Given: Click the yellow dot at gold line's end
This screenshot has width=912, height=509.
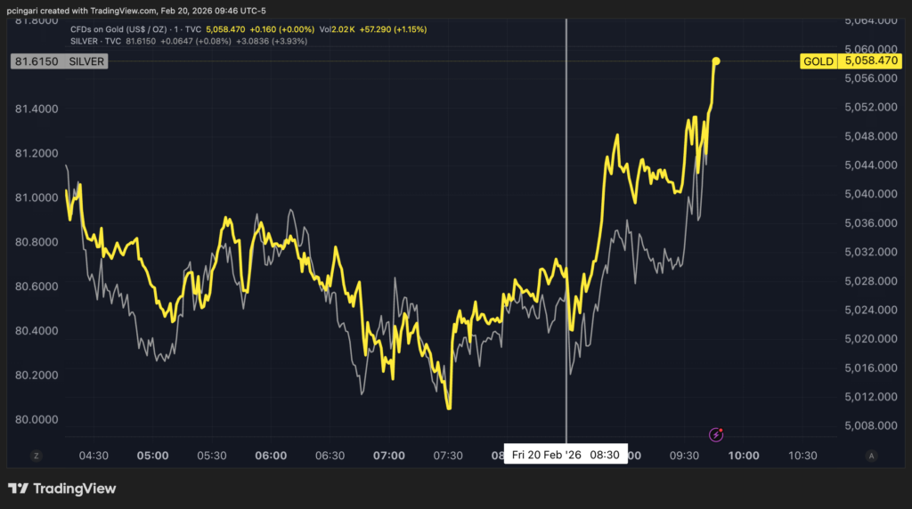Looking at the screenshot, I should tap(716, 61).
